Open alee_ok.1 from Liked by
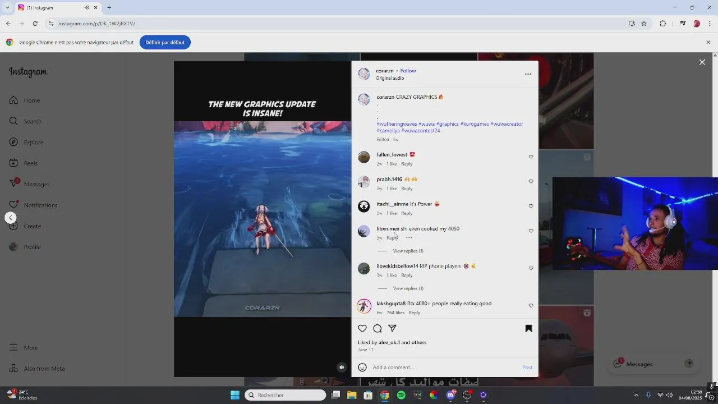 [389, 342]
